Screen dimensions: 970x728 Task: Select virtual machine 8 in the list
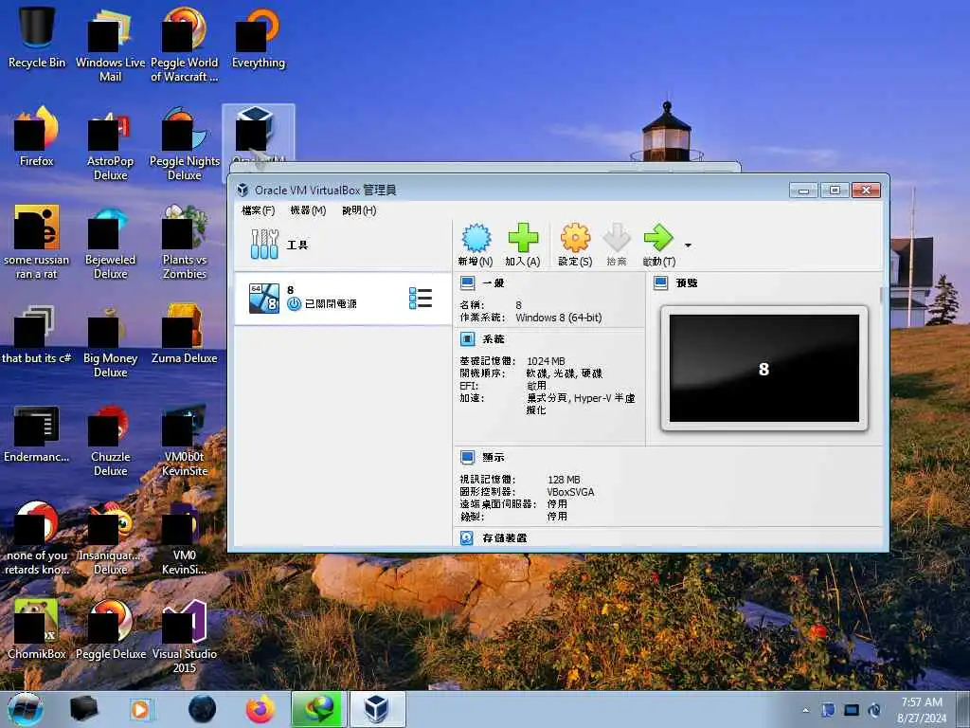tap(343, 299)
